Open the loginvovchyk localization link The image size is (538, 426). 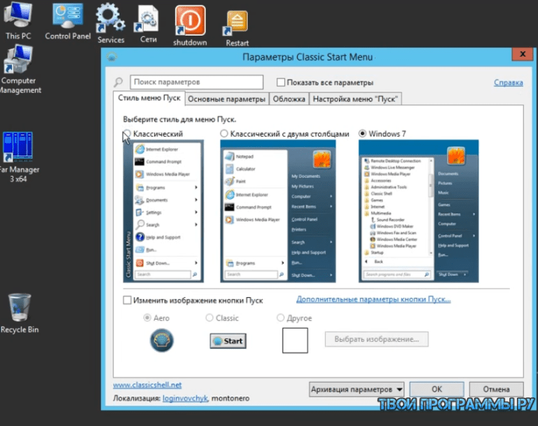(185, 399)
